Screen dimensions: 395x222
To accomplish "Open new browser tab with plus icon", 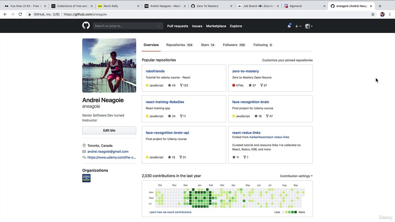I will [380, 6].
